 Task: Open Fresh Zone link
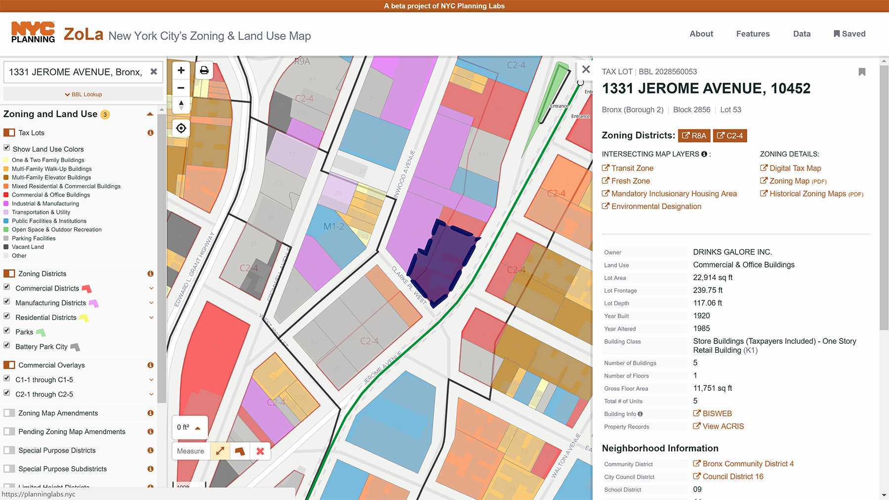(x=626, y=181)
